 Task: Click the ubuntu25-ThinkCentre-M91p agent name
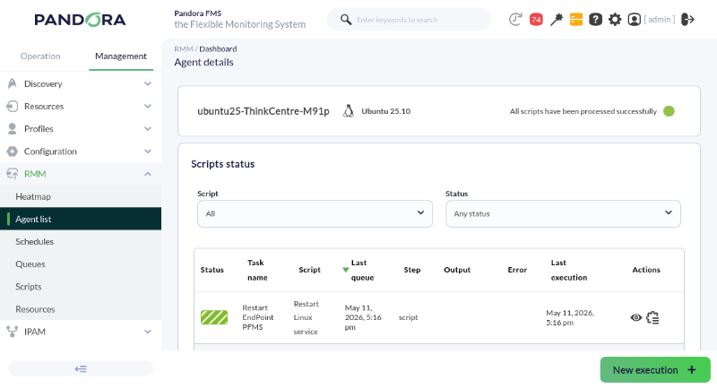(263, 111)
